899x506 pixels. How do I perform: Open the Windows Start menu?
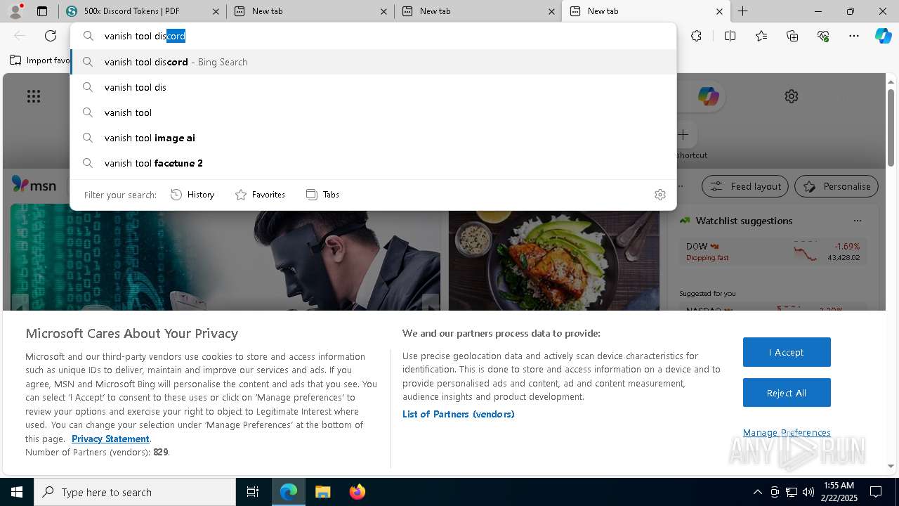(17, 492)
